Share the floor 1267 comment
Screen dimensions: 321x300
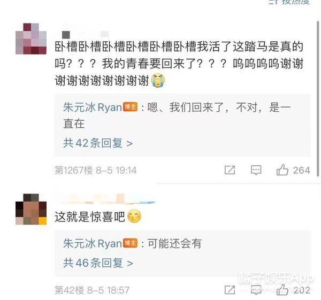pos(230,170)
